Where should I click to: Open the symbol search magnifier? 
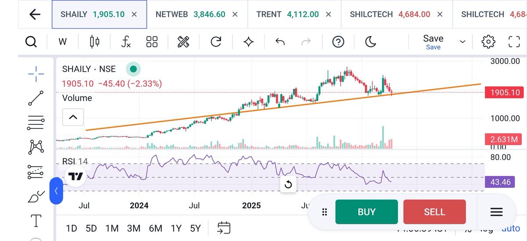click(x=31, y=42)
